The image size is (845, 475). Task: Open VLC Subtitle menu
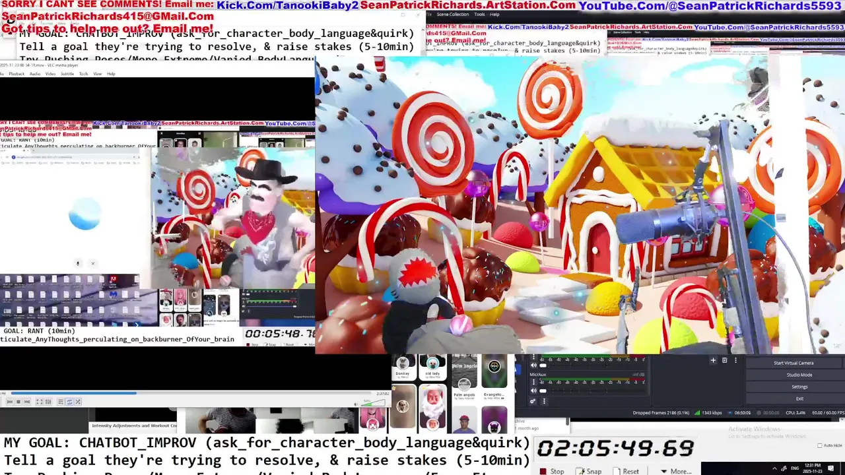coord(67,74)
